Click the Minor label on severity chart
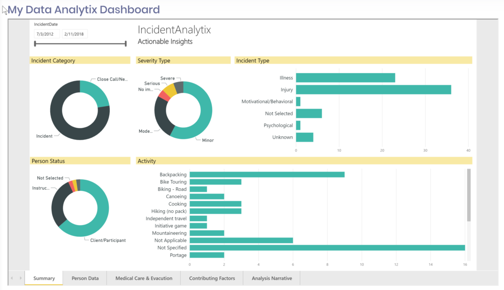Image resolution: width=504 pixels, height=290 pixels. click(x=208, y=141)
